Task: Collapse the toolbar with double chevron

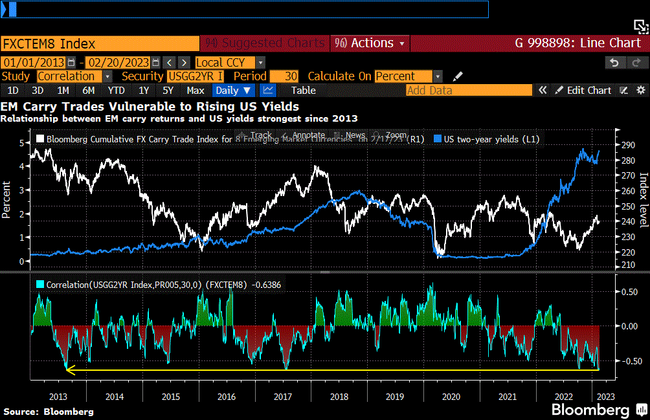Action: [x=543, y=91]
